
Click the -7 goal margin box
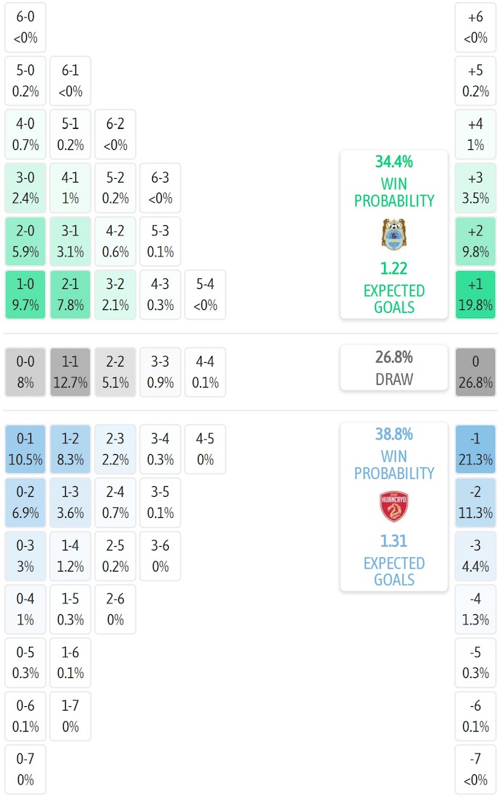475,769
